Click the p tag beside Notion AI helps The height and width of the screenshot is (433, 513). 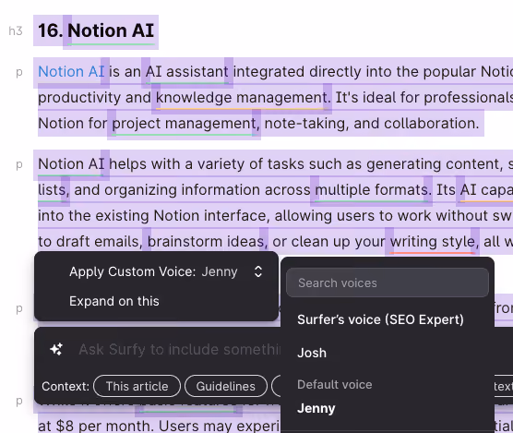19,164
